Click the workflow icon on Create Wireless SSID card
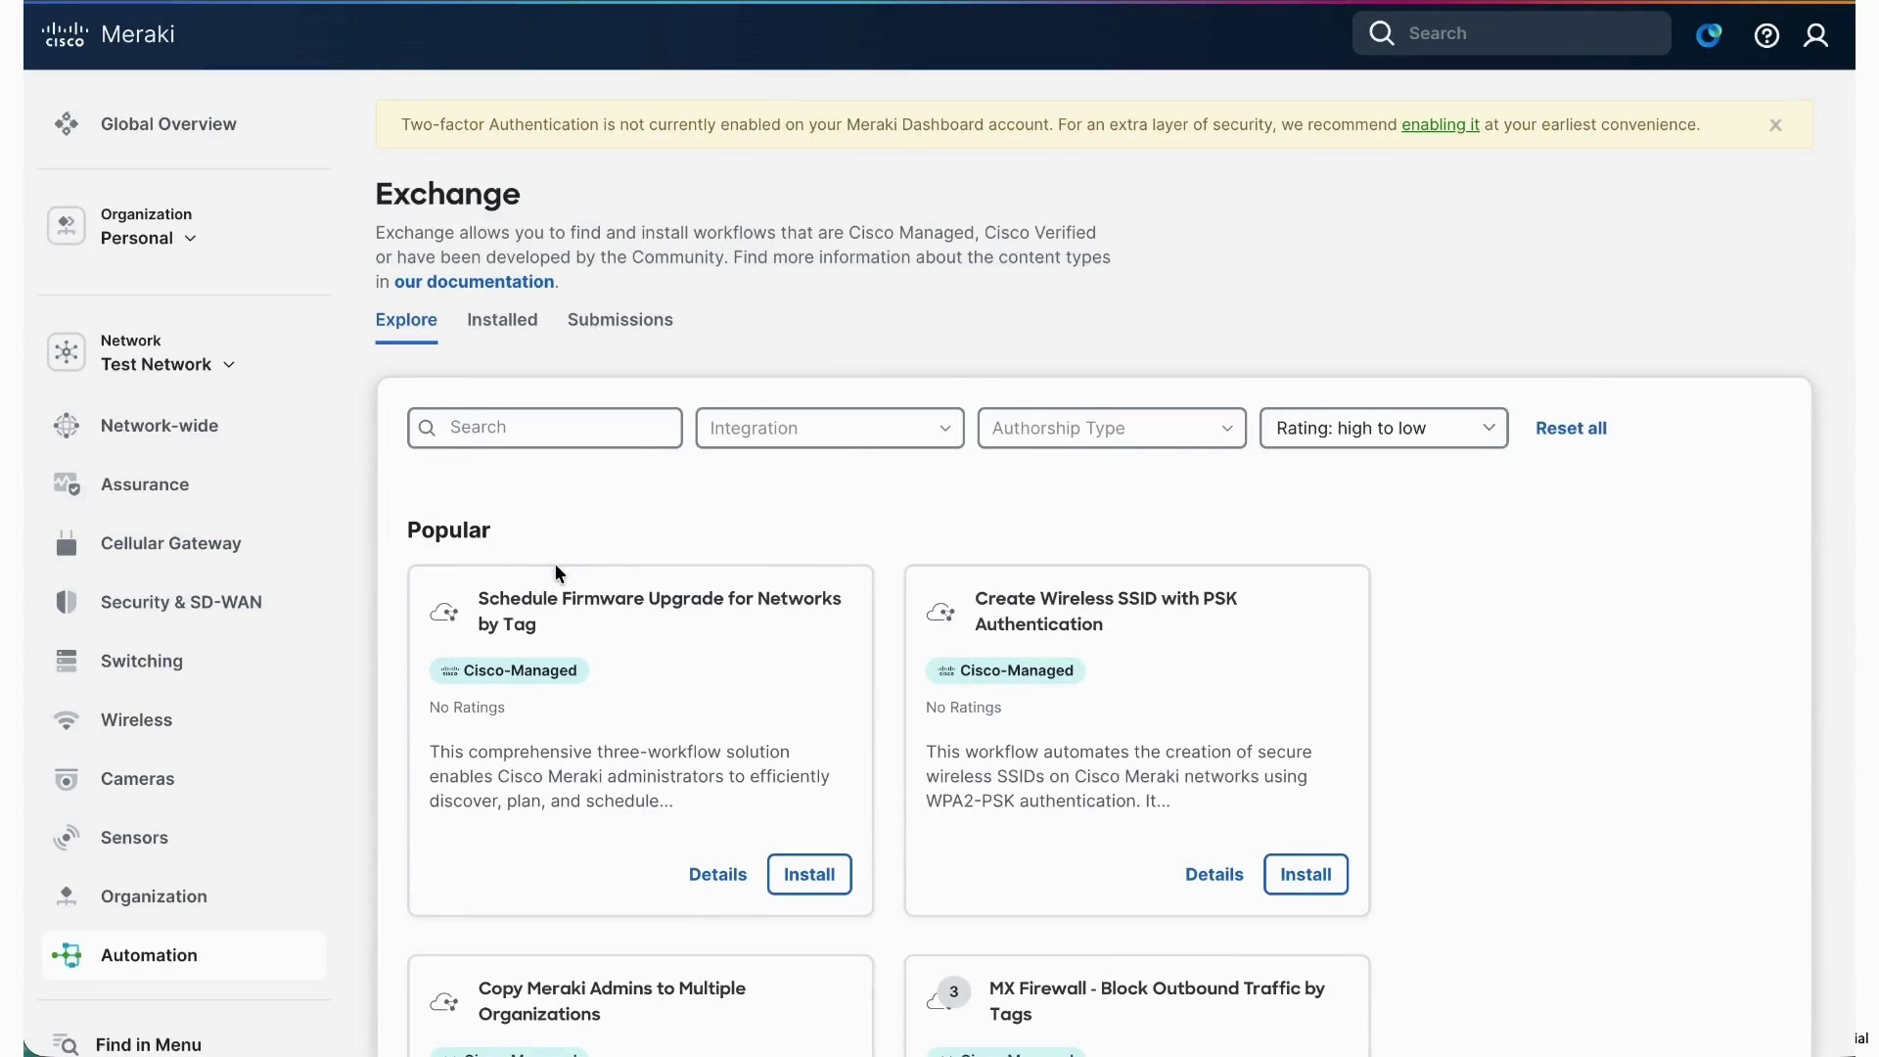1879x1057 pixels. tap(940, 613)
